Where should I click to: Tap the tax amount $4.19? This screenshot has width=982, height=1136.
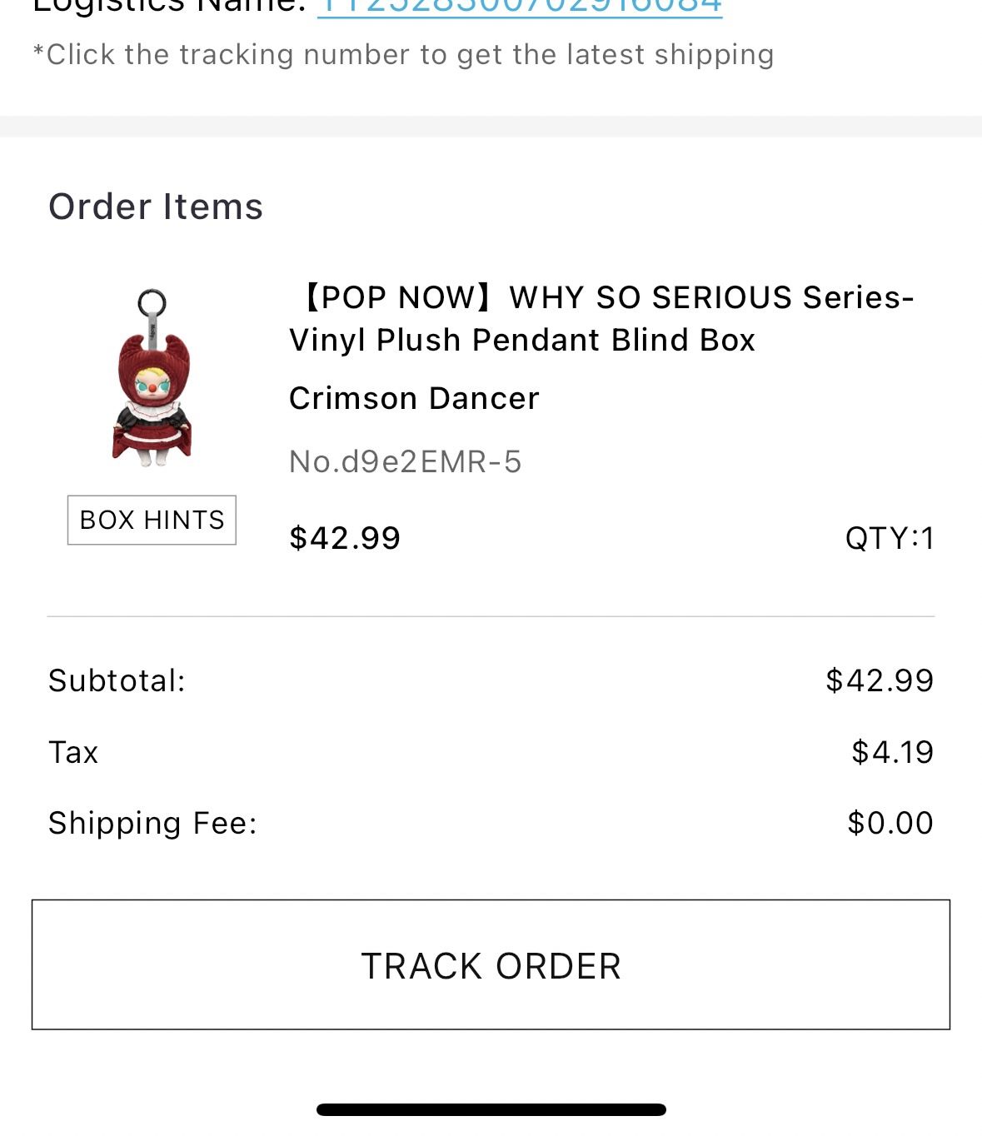(892, 752)
